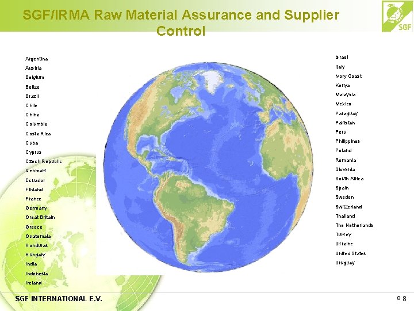Select 'Slovenia' in the right list

tap(345, 169)
